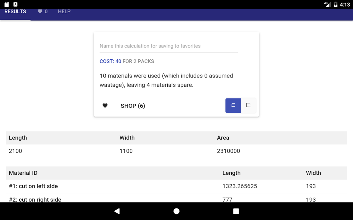353x220 pixels.
Task: Select row #2 cut on right side
Action: pos(35,199)
